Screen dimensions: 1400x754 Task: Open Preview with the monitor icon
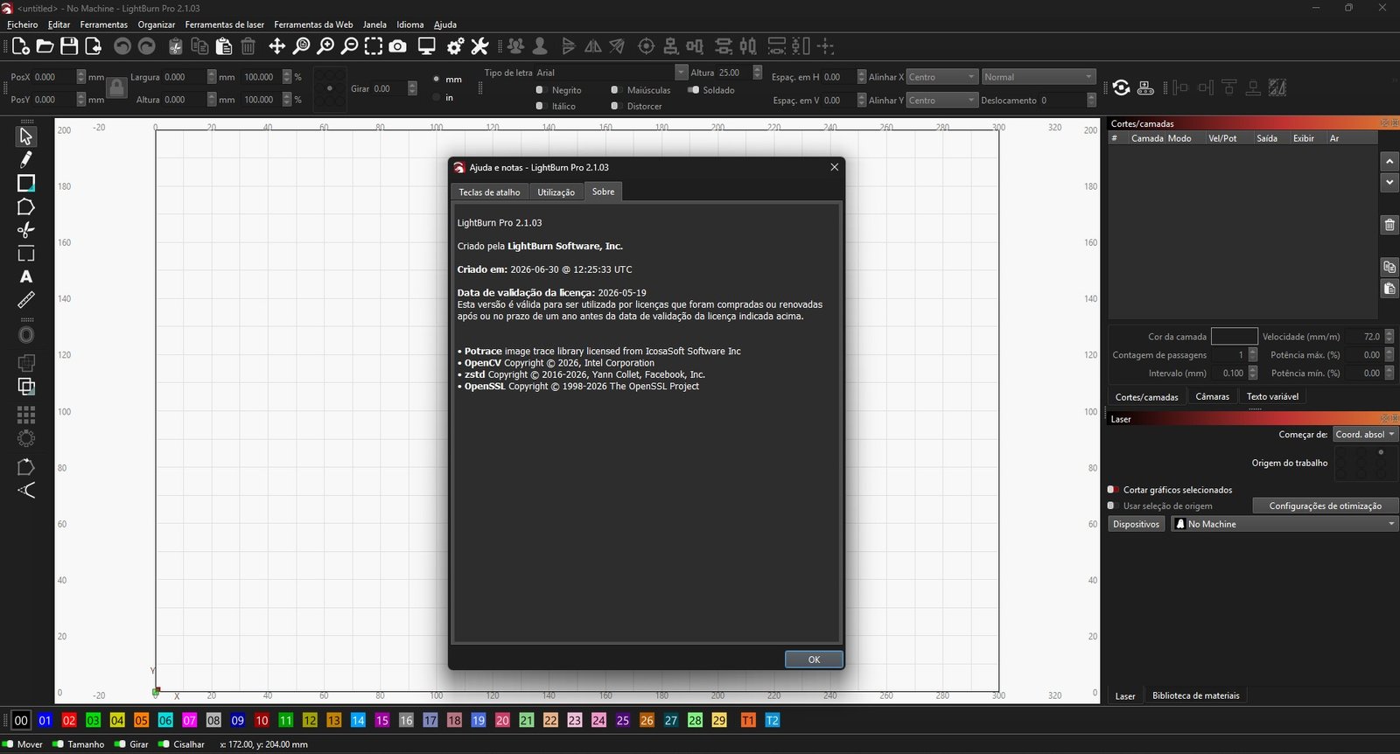click(x=427, y=46)
